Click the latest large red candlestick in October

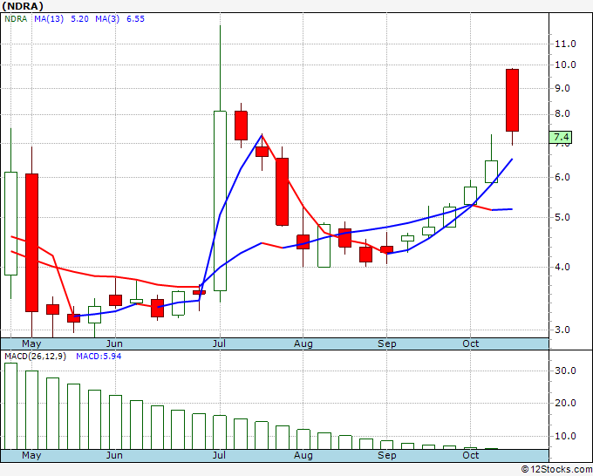point(512,100)
